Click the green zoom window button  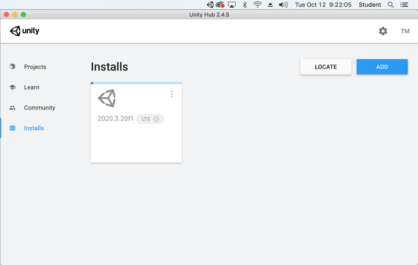[x=24, y=14]
